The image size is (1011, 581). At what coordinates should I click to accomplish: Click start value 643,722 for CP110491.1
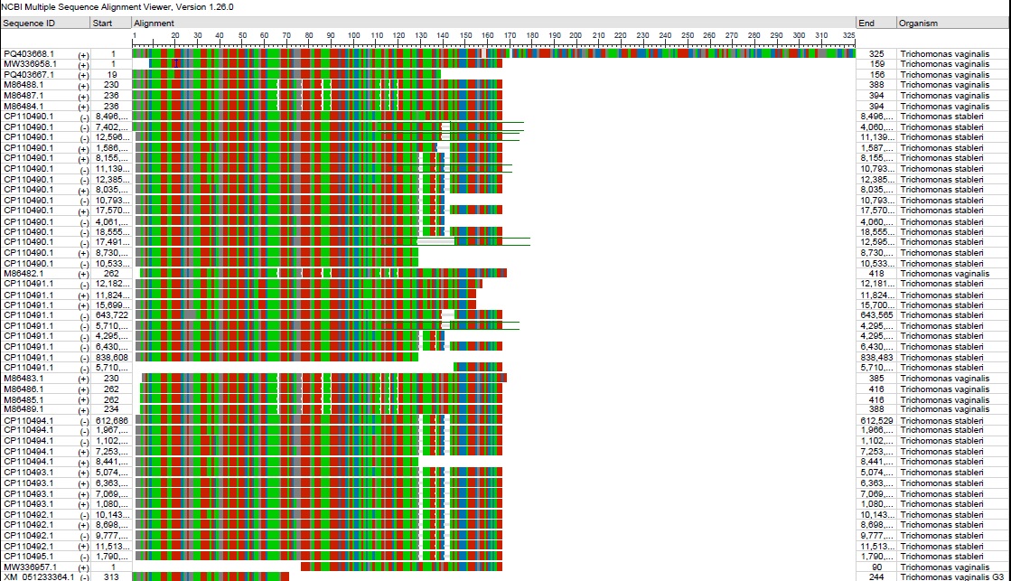(x=112, y=314)
